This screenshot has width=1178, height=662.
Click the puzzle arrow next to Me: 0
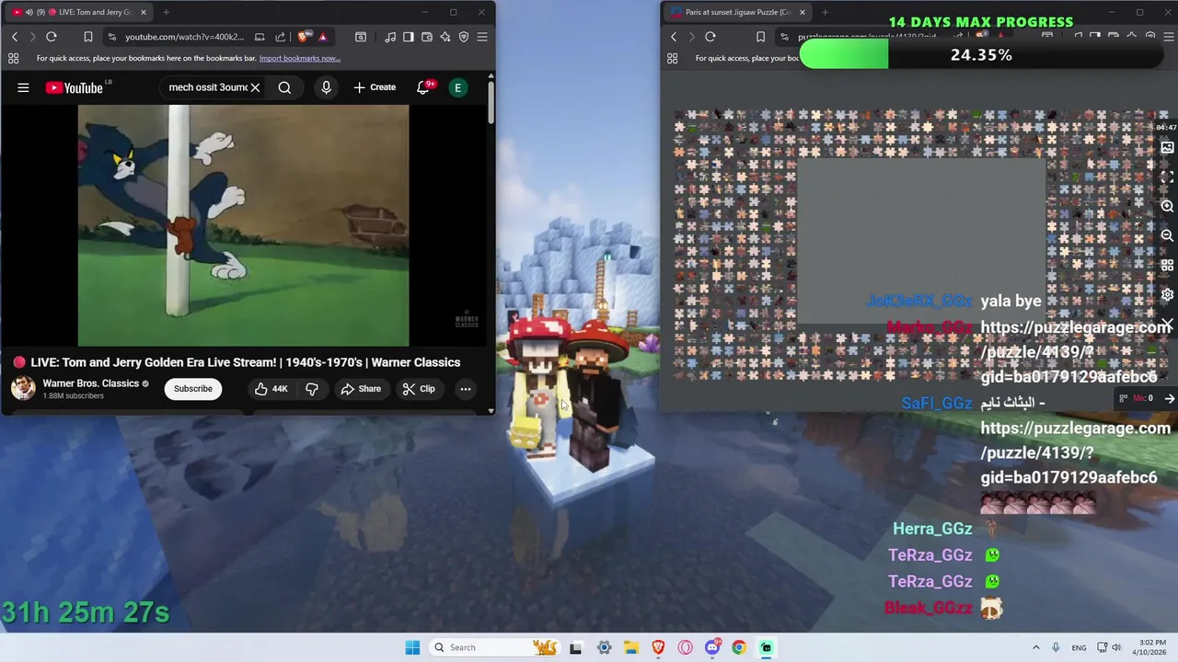point(1169,398)
